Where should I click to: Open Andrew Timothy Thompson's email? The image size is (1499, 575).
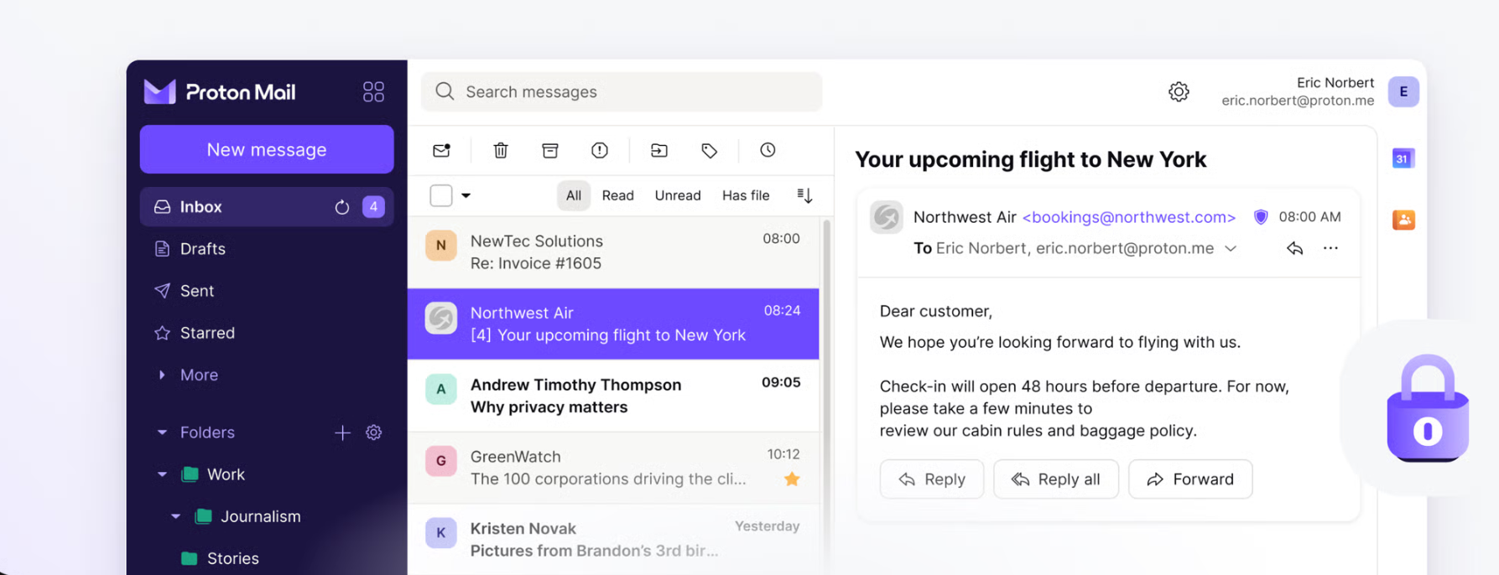pos(613,396)
